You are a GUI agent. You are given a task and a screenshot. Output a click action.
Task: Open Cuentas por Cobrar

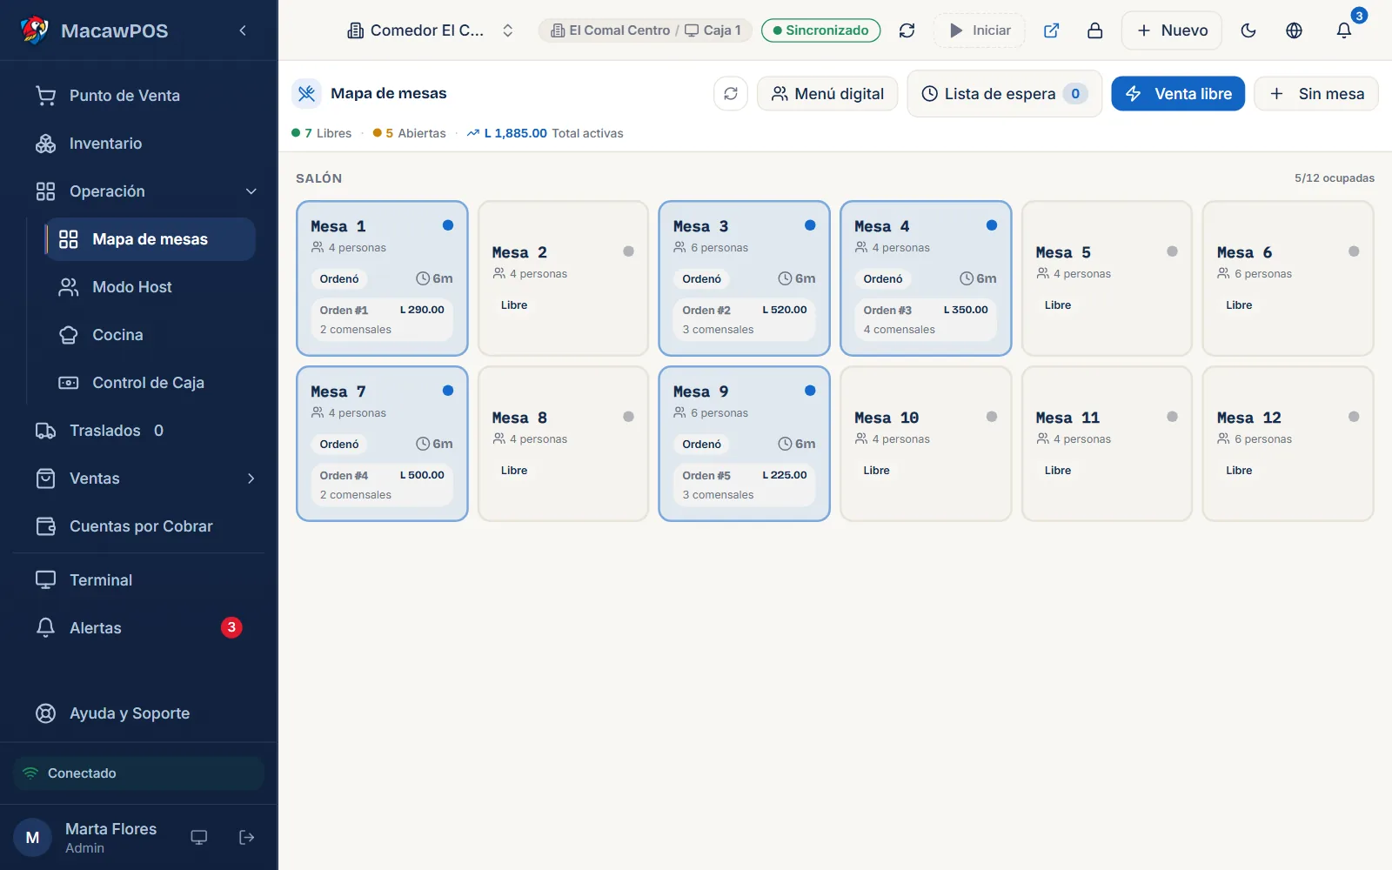(x=145, y=526)
